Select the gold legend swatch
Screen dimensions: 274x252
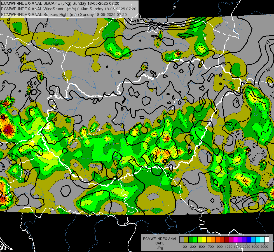209,239
